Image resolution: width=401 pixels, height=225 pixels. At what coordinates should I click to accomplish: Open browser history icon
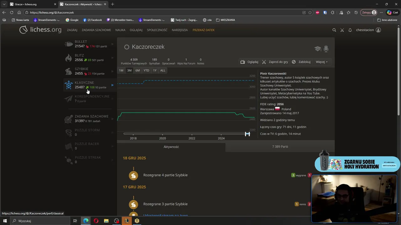pyautogui.click(x=356, y=12)
